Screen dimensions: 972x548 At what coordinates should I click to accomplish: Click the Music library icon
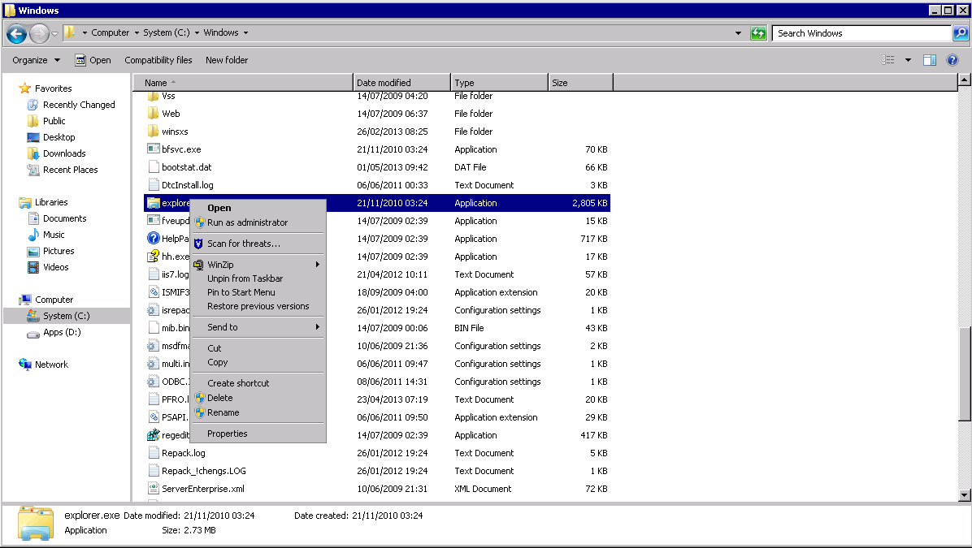tap(33, 235)
